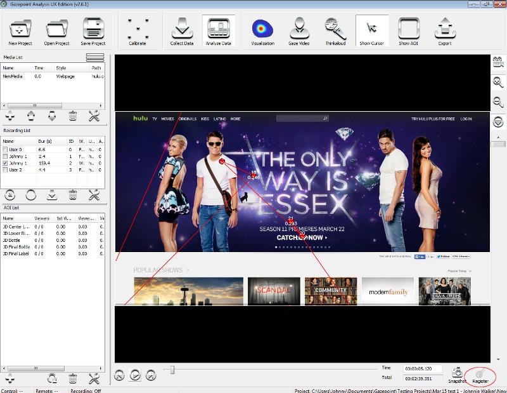Click the Register button
The height and width of the screenshot is (393, 507).
click(x=480, y=376)
